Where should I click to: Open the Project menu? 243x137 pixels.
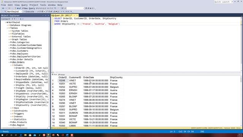pos(34,5)
